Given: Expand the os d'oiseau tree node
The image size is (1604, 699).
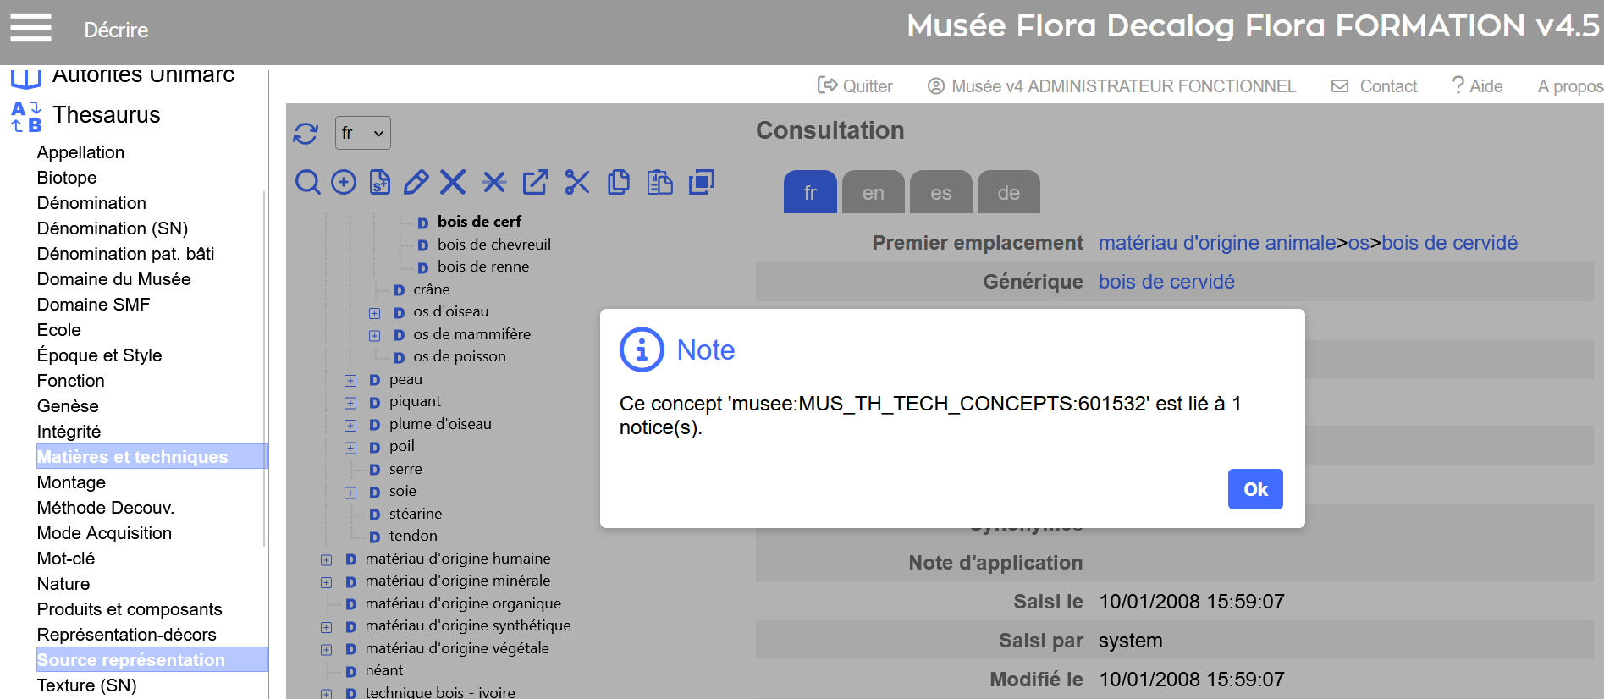Looking at the screenshot, I should (x=374, y=313).
